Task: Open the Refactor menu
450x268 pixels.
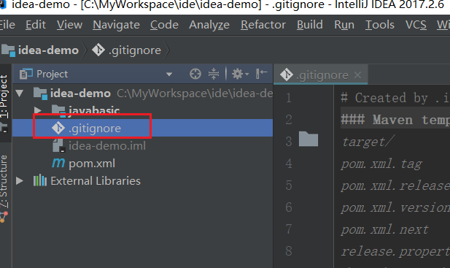Action: coord(263,25)
